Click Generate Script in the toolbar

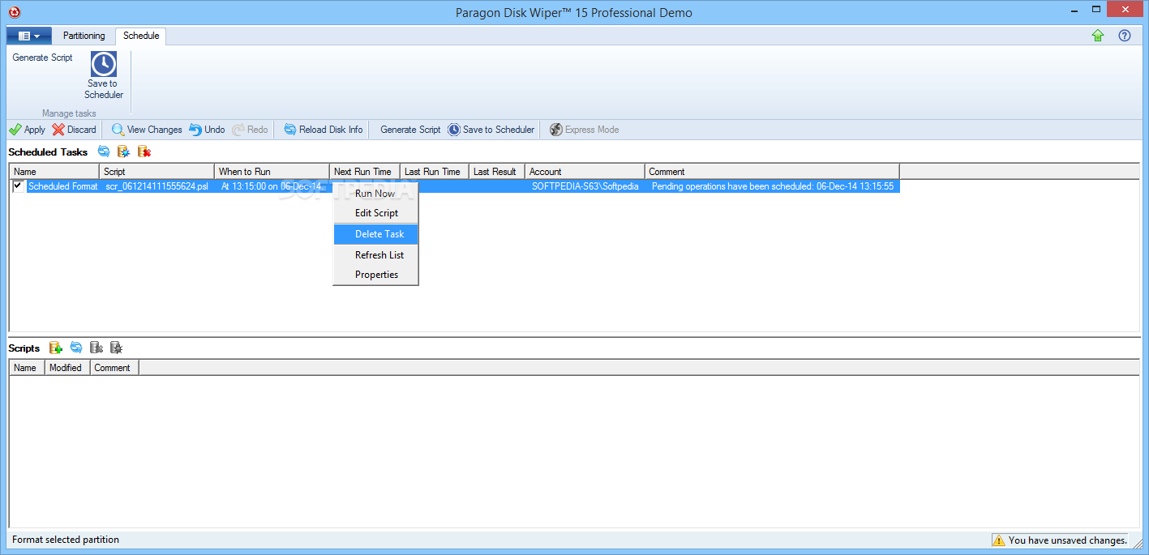click(410, 130)
